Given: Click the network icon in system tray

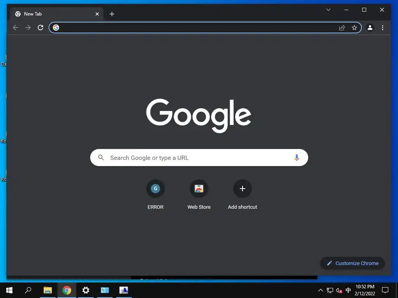Looking at the screenshot, I should [x=330, y=290].
